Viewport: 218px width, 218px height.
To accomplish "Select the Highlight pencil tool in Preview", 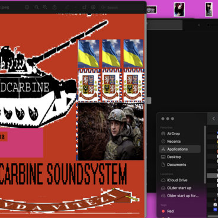I will tap(68, 7).
